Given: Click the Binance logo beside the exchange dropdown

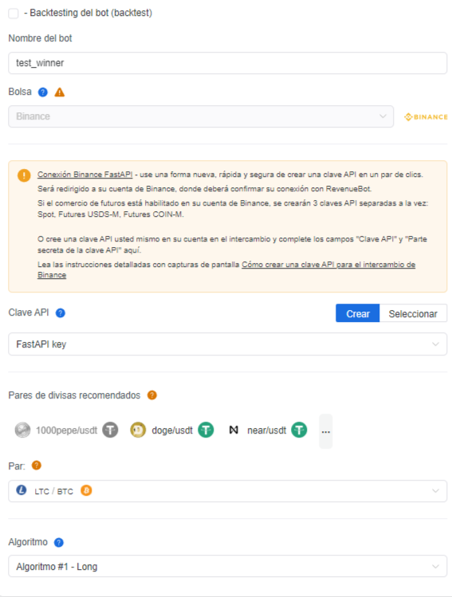Looking at the screenshot, I should 426,117.
